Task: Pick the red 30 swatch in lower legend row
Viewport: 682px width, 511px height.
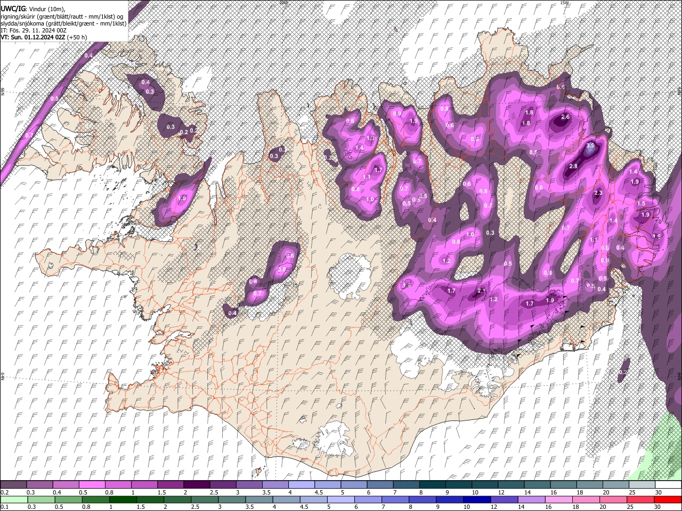Action: pyautogui.click(x=668, y=499)
